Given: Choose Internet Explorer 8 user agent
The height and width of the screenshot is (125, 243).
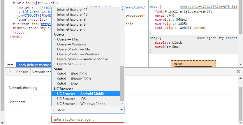Looking at the screenshot, I should pos(86,24).
